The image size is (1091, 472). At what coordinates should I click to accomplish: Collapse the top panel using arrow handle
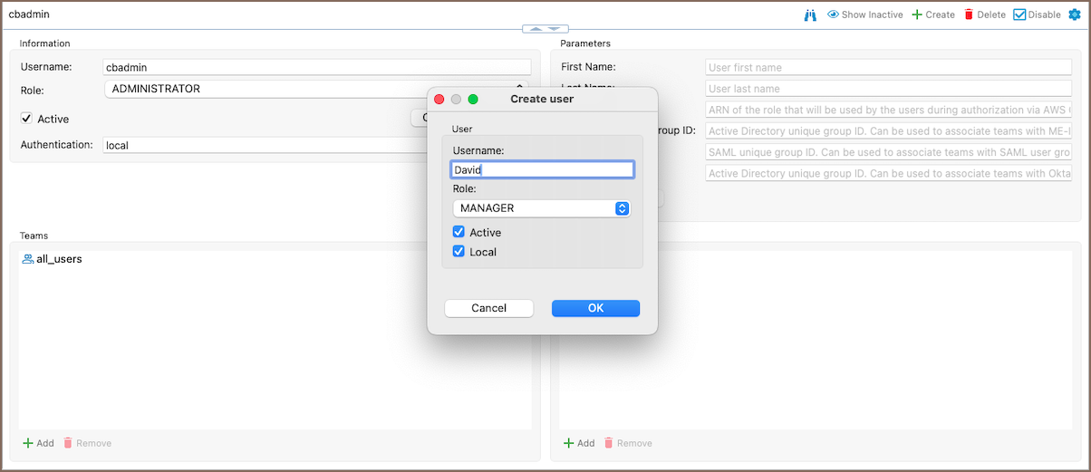[x=545, y=29]
